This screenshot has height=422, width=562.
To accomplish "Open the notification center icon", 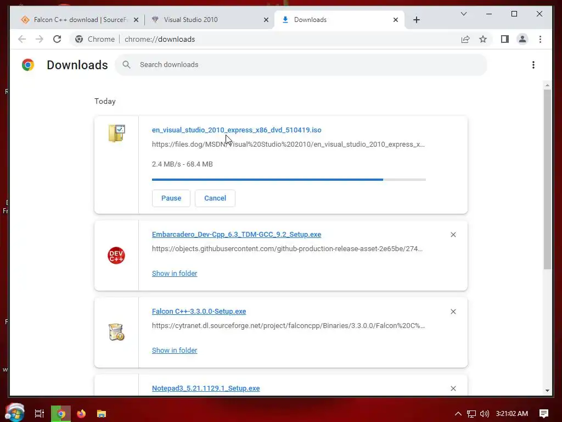I will point(544,414).
